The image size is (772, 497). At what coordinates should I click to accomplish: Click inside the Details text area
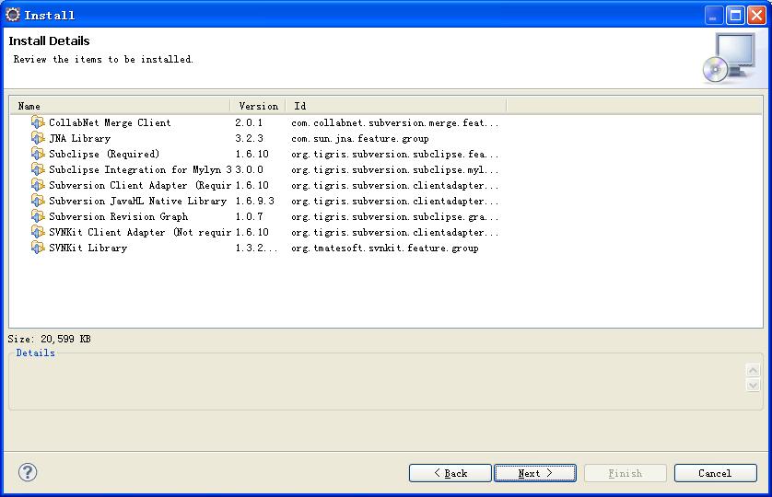click(377, 381)
